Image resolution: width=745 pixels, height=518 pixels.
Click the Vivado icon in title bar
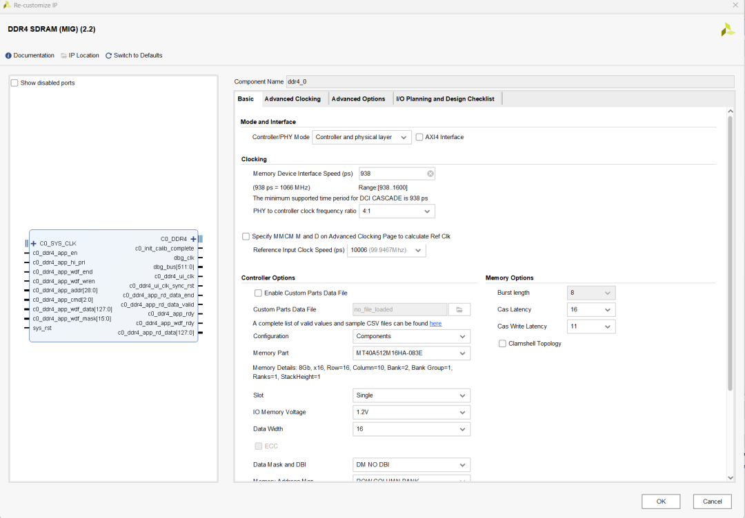click(7, 5)
